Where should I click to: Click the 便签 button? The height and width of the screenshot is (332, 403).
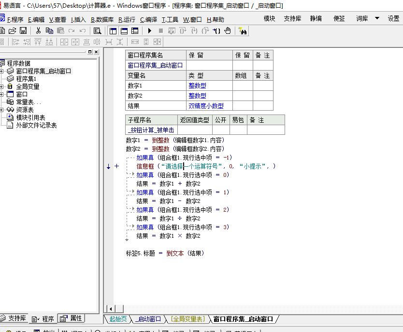[x=339, y=18]
